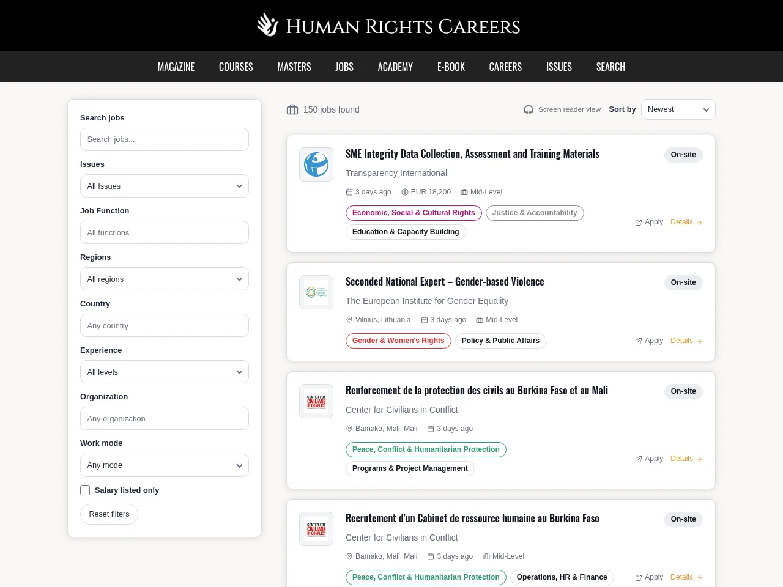
Task: Open the SME Integrity Data Collection job title
Action: pyautogui.click(x=472, y=153)
